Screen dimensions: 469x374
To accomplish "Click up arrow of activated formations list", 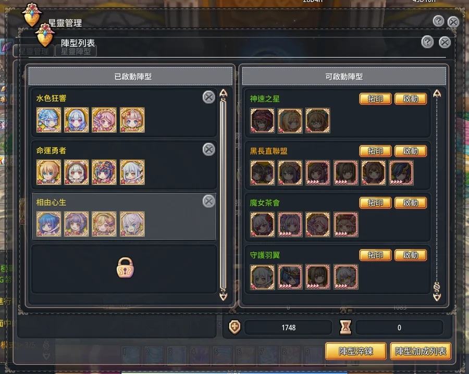I will (x=224, y=93).
